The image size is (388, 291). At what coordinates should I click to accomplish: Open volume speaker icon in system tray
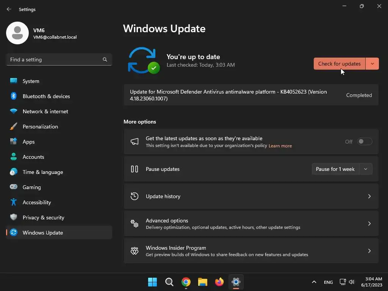pyautogui.click(x=351, y=282)
